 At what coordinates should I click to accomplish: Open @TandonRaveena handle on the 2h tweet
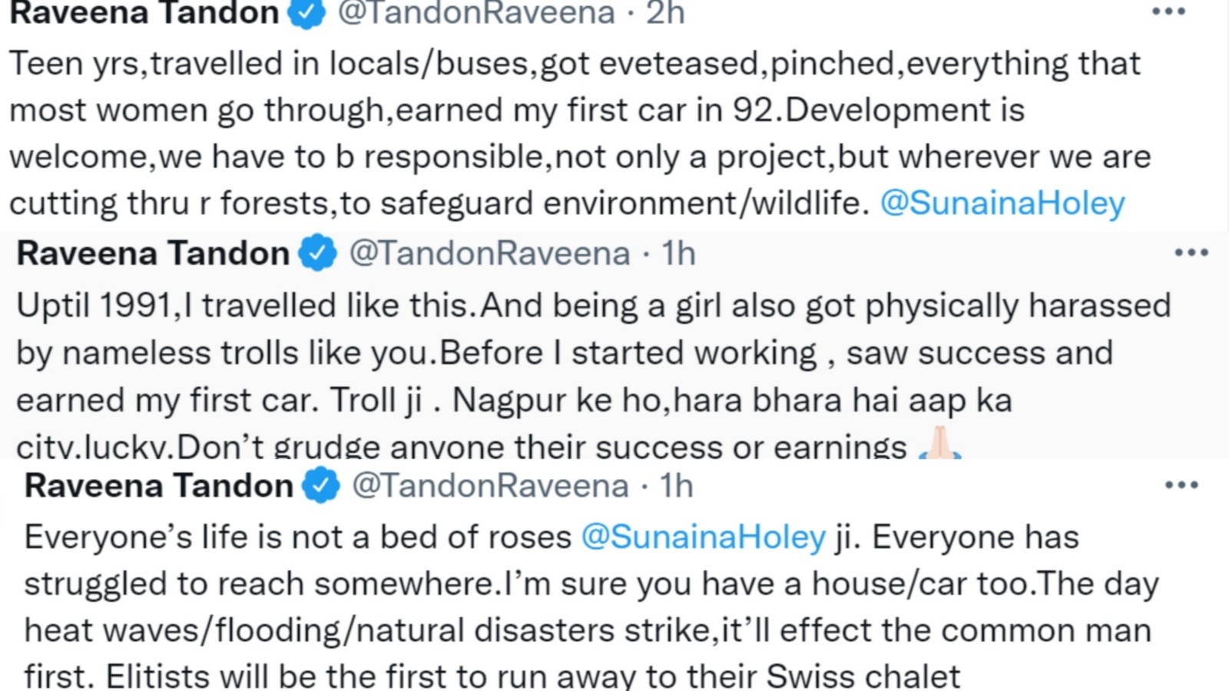[476, 12]
